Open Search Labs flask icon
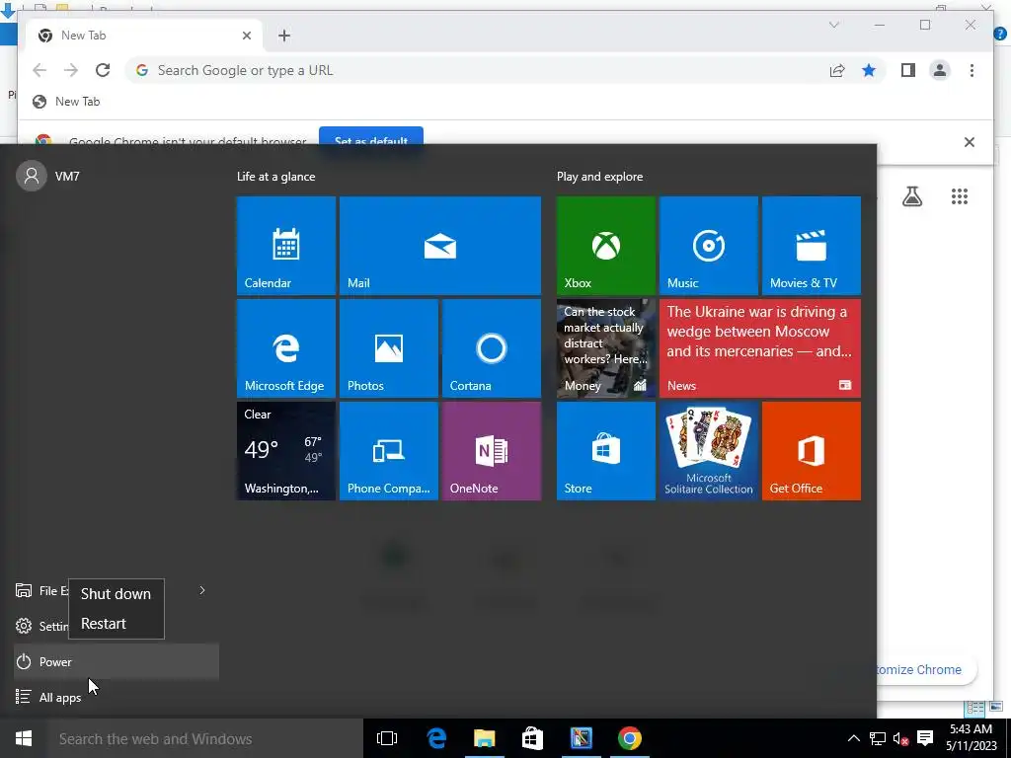Viewport: 1011px width, 758px height. coord(911,196)
